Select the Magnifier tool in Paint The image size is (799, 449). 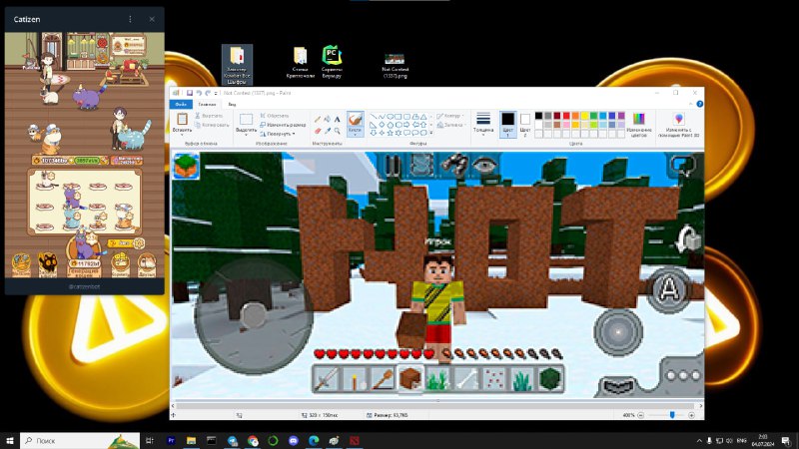click(337, 131)
